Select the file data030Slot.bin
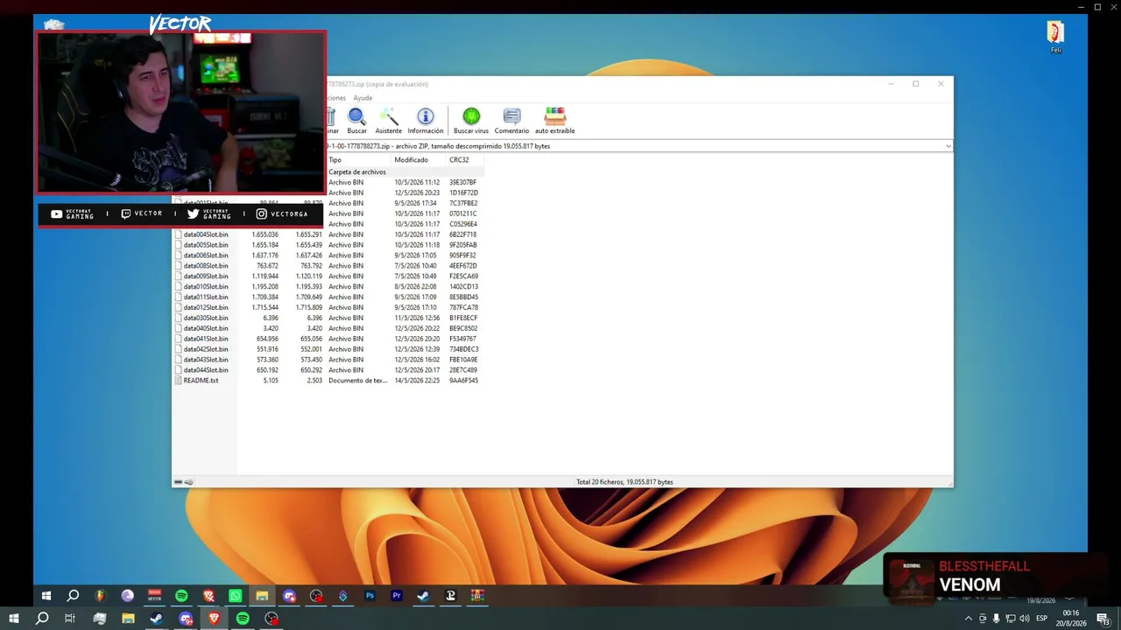Image resolution: width=1121 pixels, height=630 pixels. [205, 318]
